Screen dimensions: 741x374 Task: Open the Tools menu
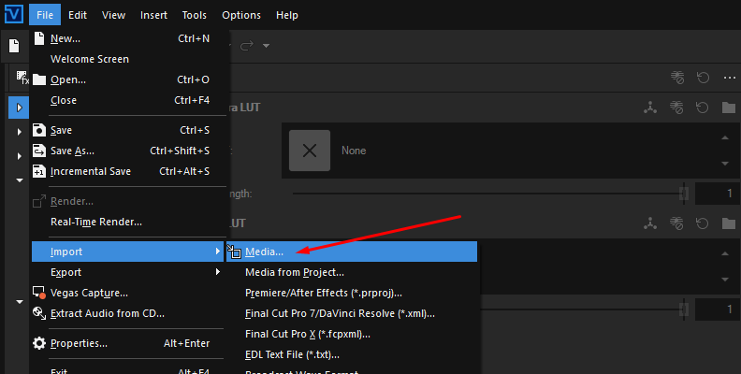[x=195, y=15]
